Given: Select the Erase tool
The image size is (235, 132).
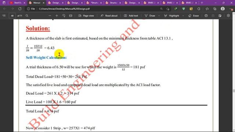Looking at the screenshot, I should tap(194, 15).
